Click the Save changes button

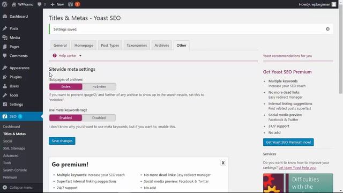[x=62, y=141]
